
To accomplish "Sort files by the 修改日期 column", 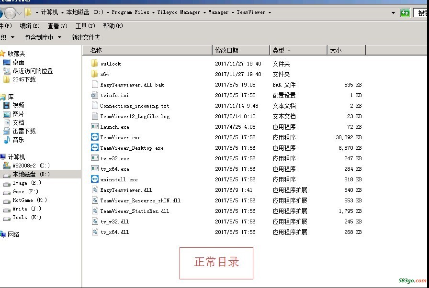I will pos(241,50).
